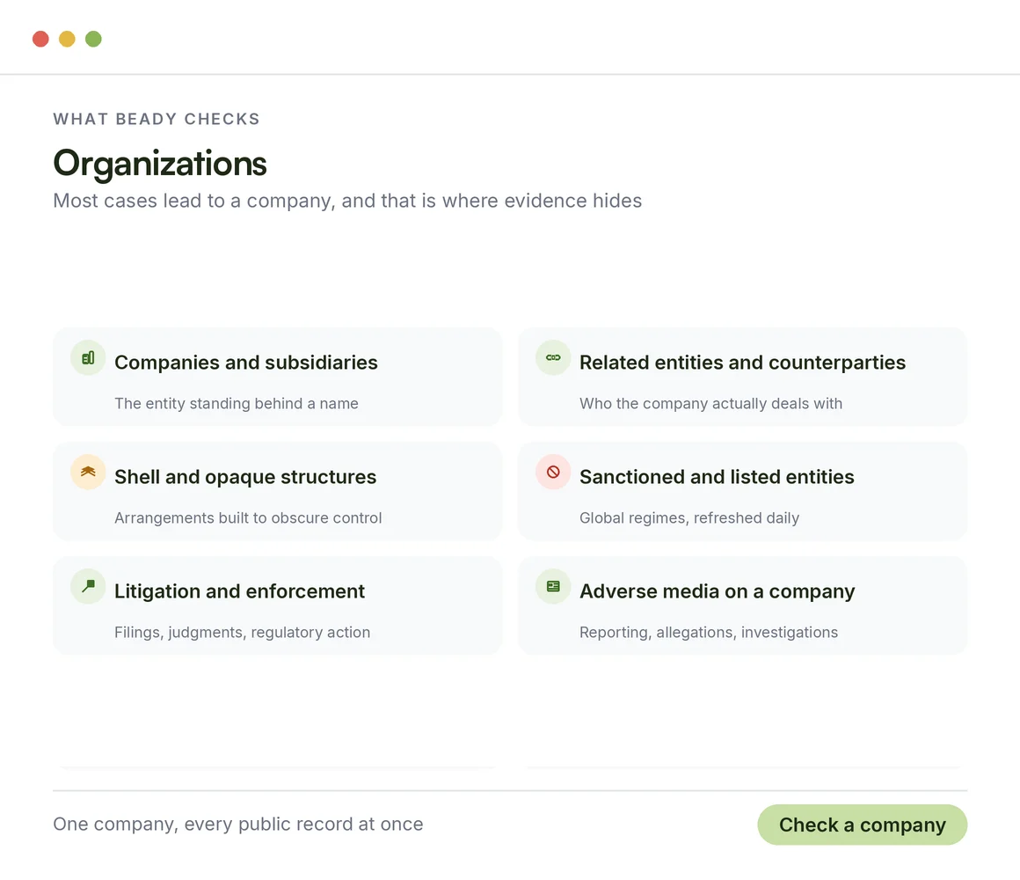Viewport: 1020px width, 880px height.
Task: Click the Companies and subsidiaries building icon
Action: click(x=88, y=357)
